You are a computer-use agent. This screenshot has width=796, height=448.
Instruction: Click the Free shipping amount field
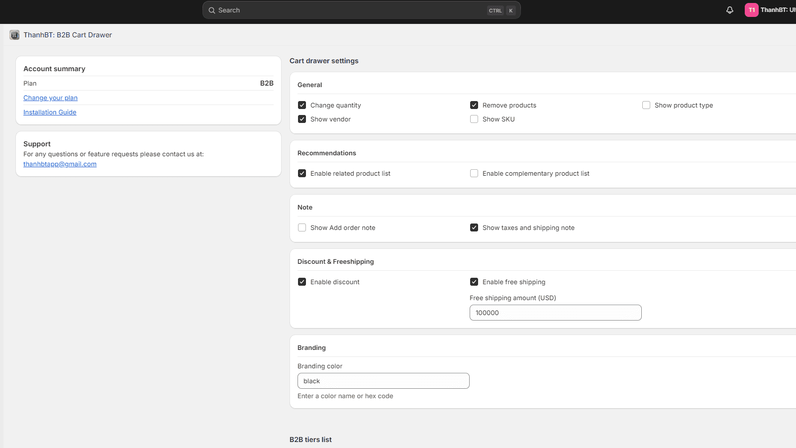pos(555,313)
